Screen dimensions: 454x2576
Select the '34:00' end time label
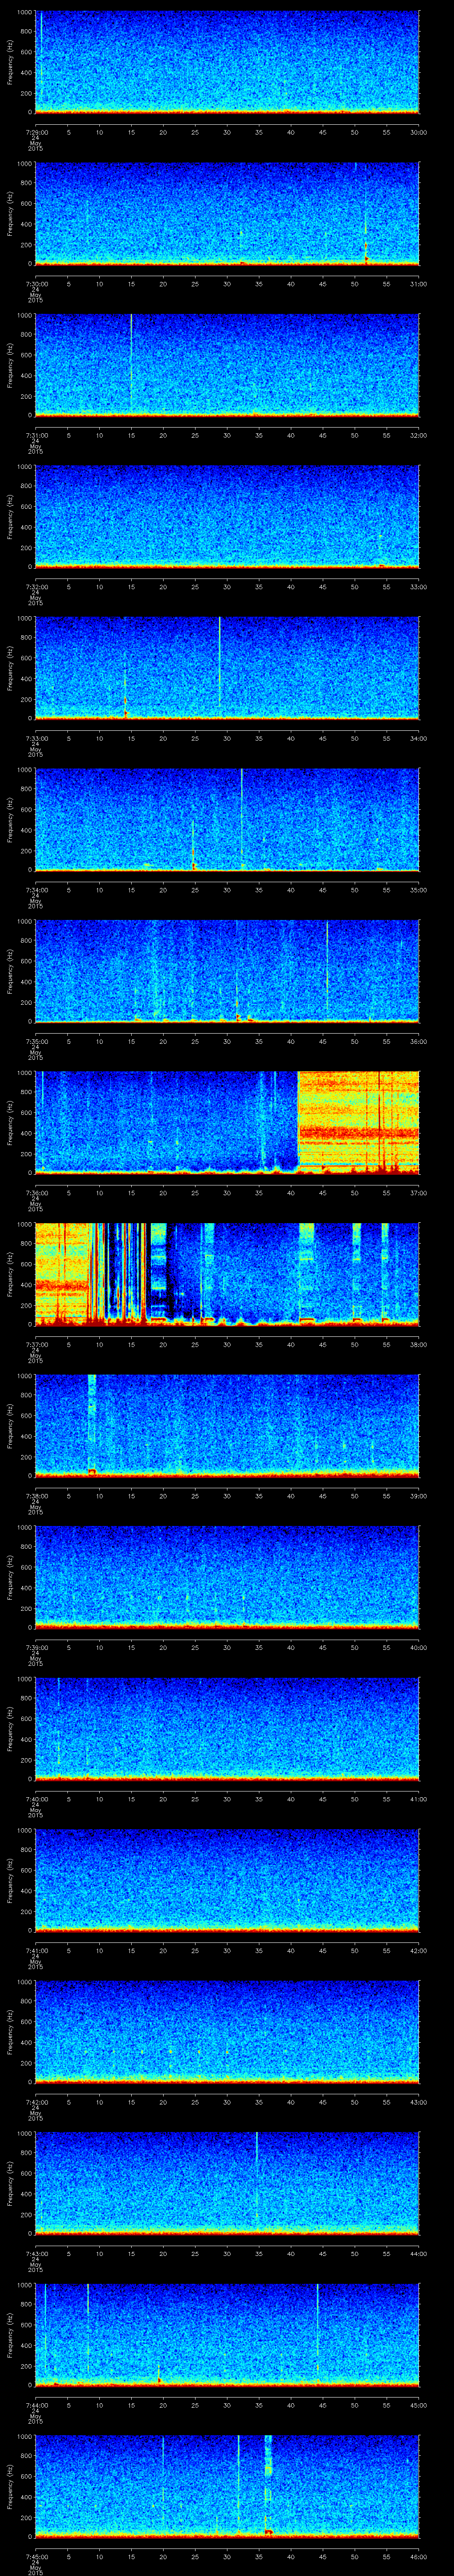(419, 738)
